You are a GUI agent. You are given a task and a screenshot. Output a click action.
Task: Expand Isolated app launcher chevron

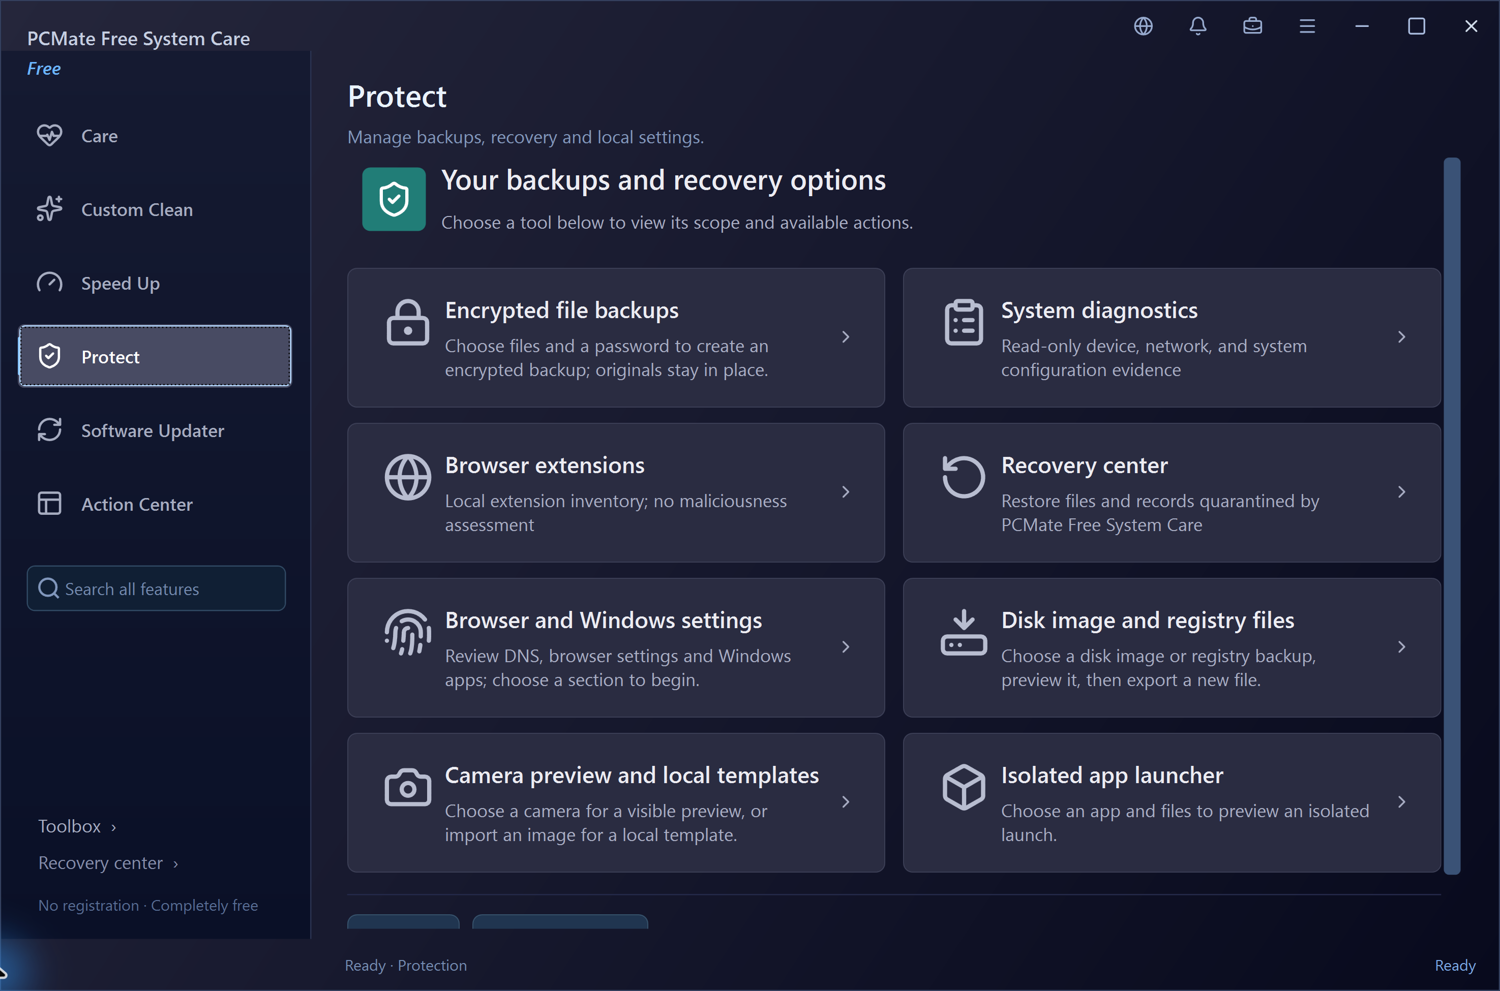coord(1401,802)
